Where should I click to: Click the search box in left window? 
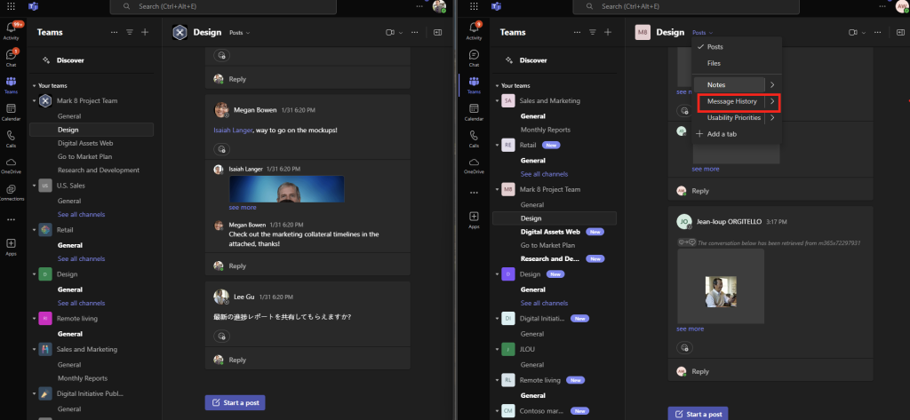(223, 6)
